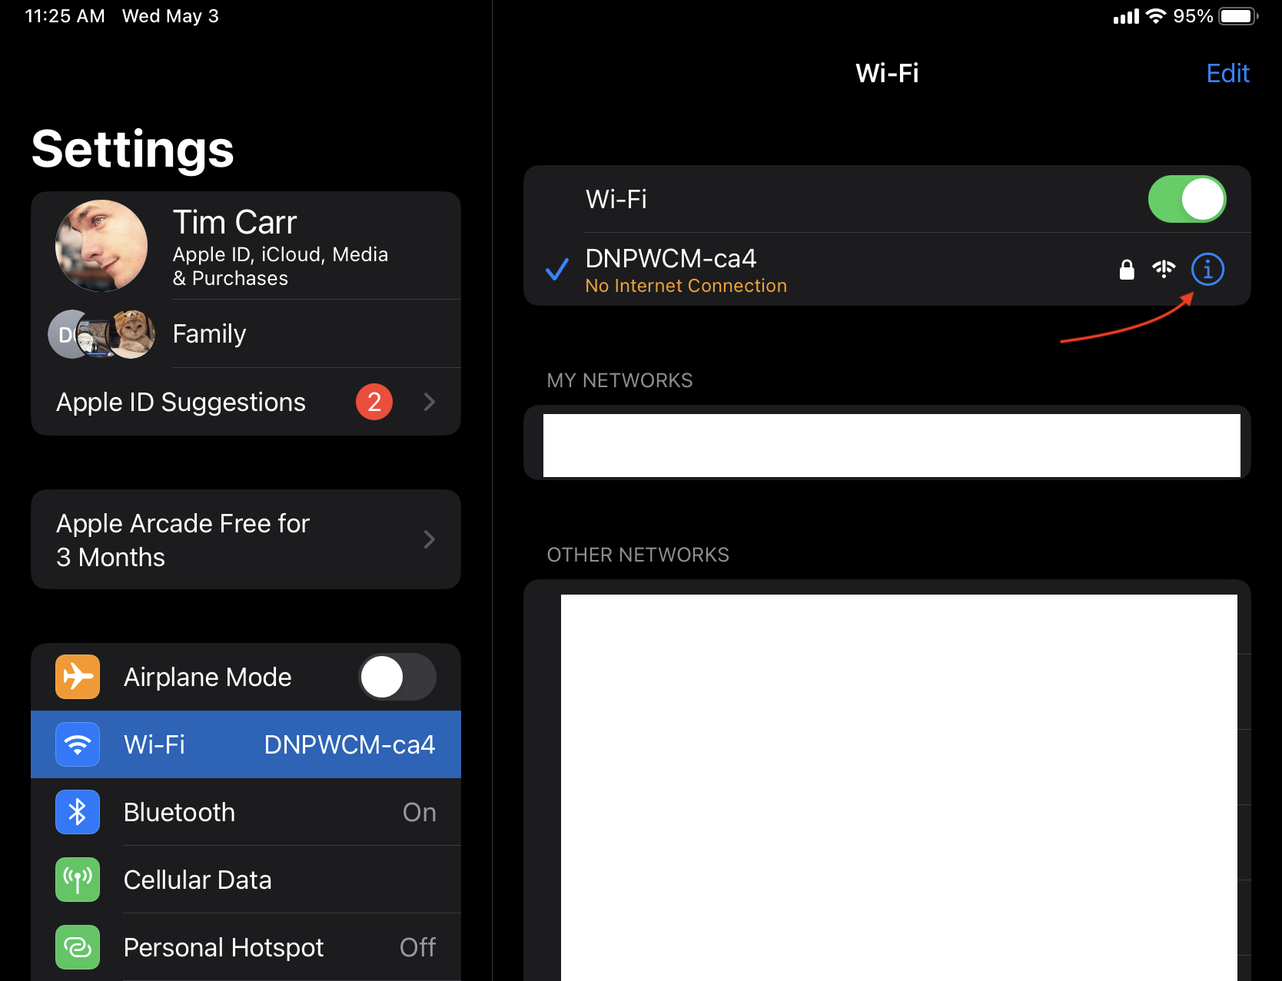1282x981 pixels.
Task: Open Apple ID Suggestions
Action: (246, 402)
